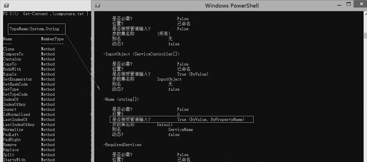Click the GetEnumerator method entry
Screen dimensions: 367x162
coord(17,79)
